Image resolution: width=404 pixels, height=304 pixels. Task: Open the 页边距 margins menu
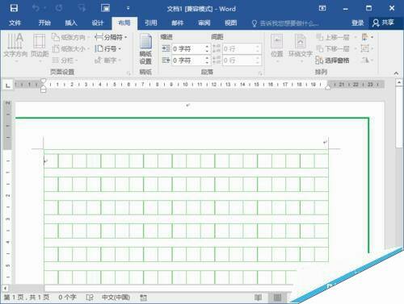(x=40, y=48)
